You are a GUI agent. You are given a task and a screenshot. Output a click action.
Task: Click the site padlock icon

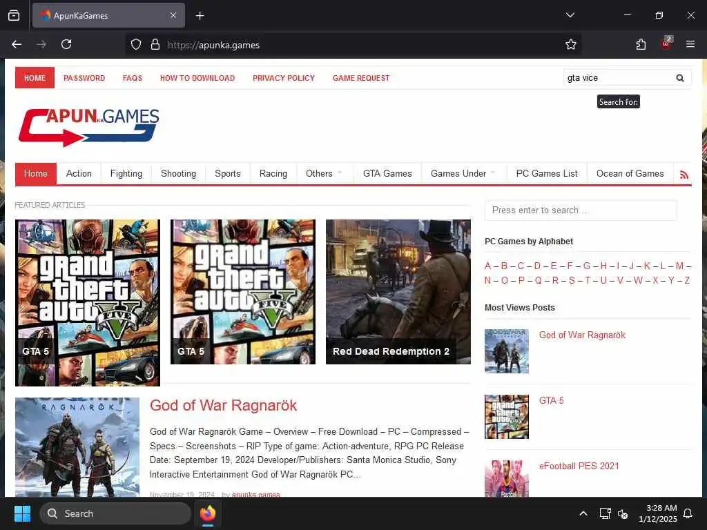(155, 45)
